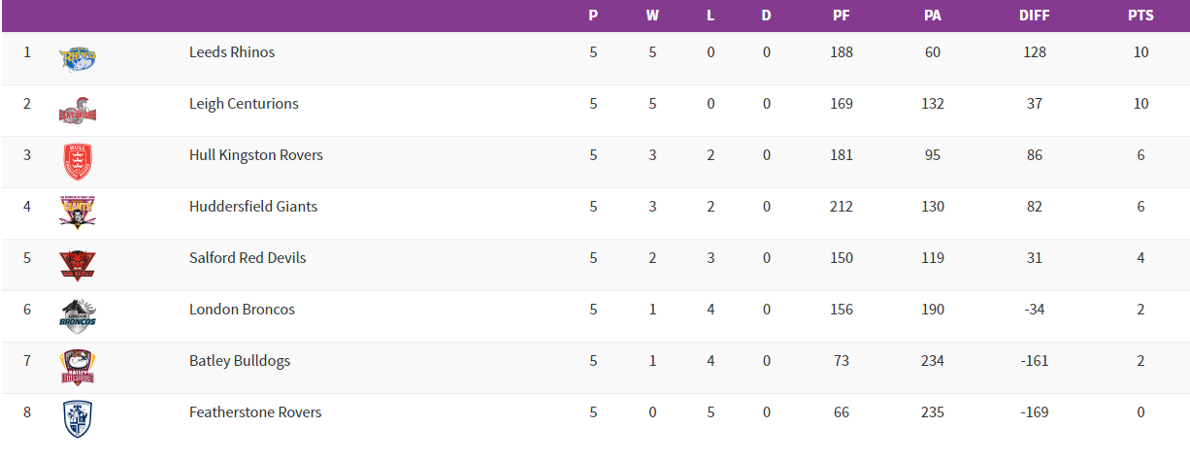The height and width of the screenshot is (460, 1190).
Task: Click the Batley Bulldogs team logo
Action: (x=77, y=367)
